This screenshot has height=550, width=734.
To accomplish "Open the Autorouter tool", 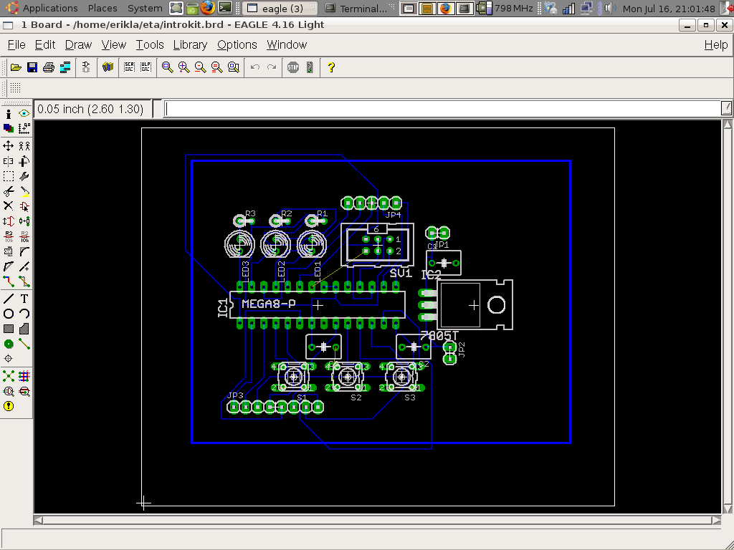I will point(24,375).
